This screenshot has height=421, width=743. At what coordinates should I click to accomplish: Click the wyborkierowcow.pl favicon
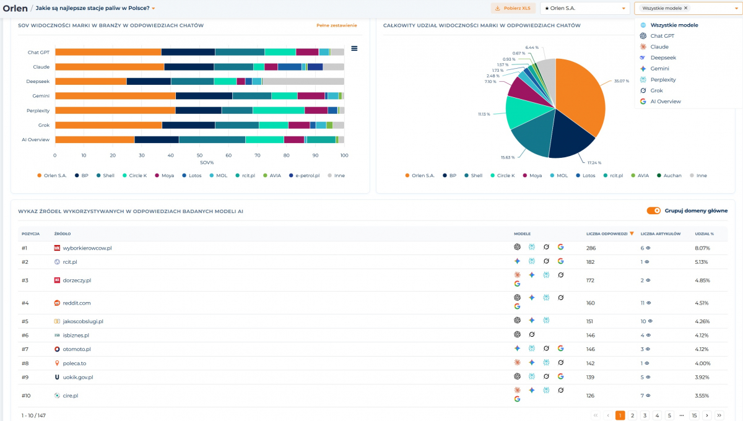[57, 248]
